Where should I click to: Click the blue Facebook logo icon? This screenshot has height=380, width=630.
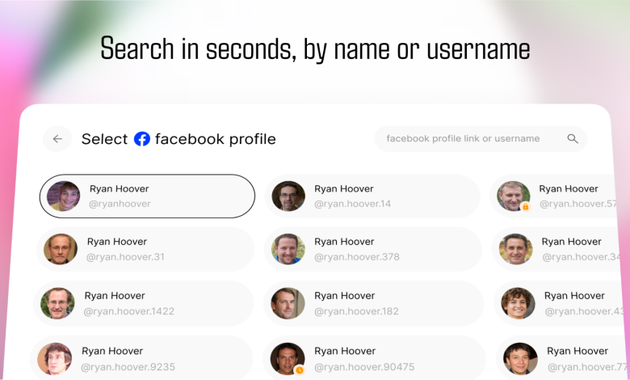[x=142, y=139]
